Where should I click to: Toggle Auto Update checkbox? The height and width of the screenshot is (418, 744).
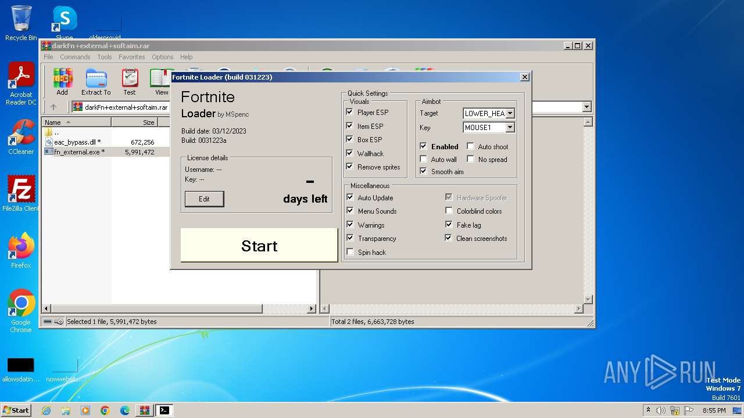[350, 197]
